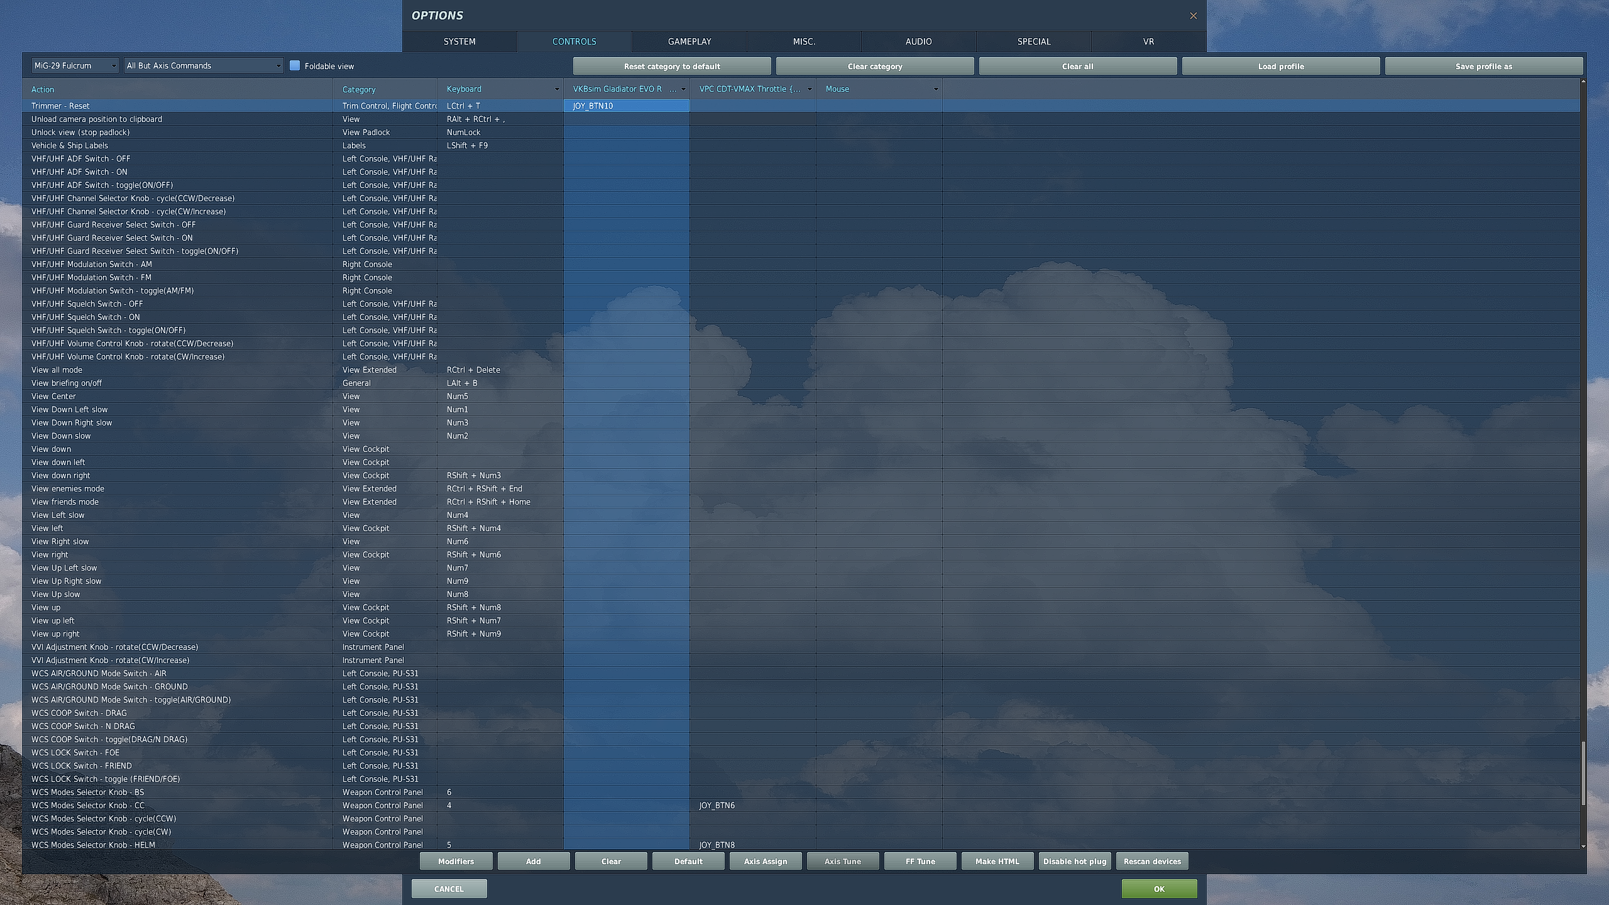1609x905 pixels.
Task: Click the Reset category to default button
Action: (671, 66)
